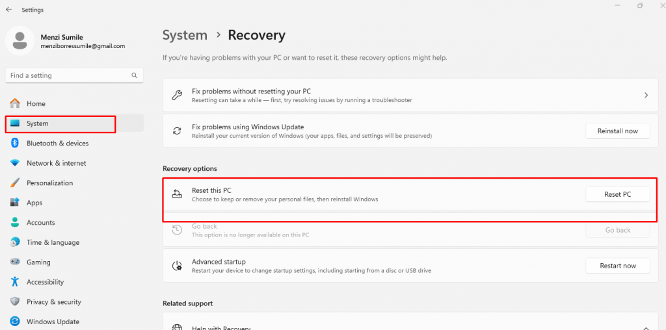
Task: Click the System breadcrumb link
Action: click(x=185, y=35)
